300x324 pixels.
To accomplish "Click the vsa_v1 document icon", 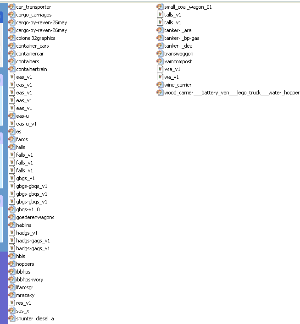I will (x=160, y=69).
